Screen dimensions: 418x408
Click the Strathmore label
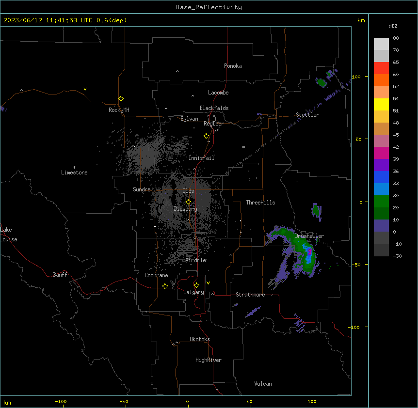pyautogui.click(x=250, y=295)
